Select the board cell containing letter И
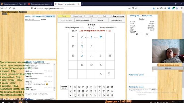Image resolution: width=184 pixels, height=103 pixels. pos(110,56)
